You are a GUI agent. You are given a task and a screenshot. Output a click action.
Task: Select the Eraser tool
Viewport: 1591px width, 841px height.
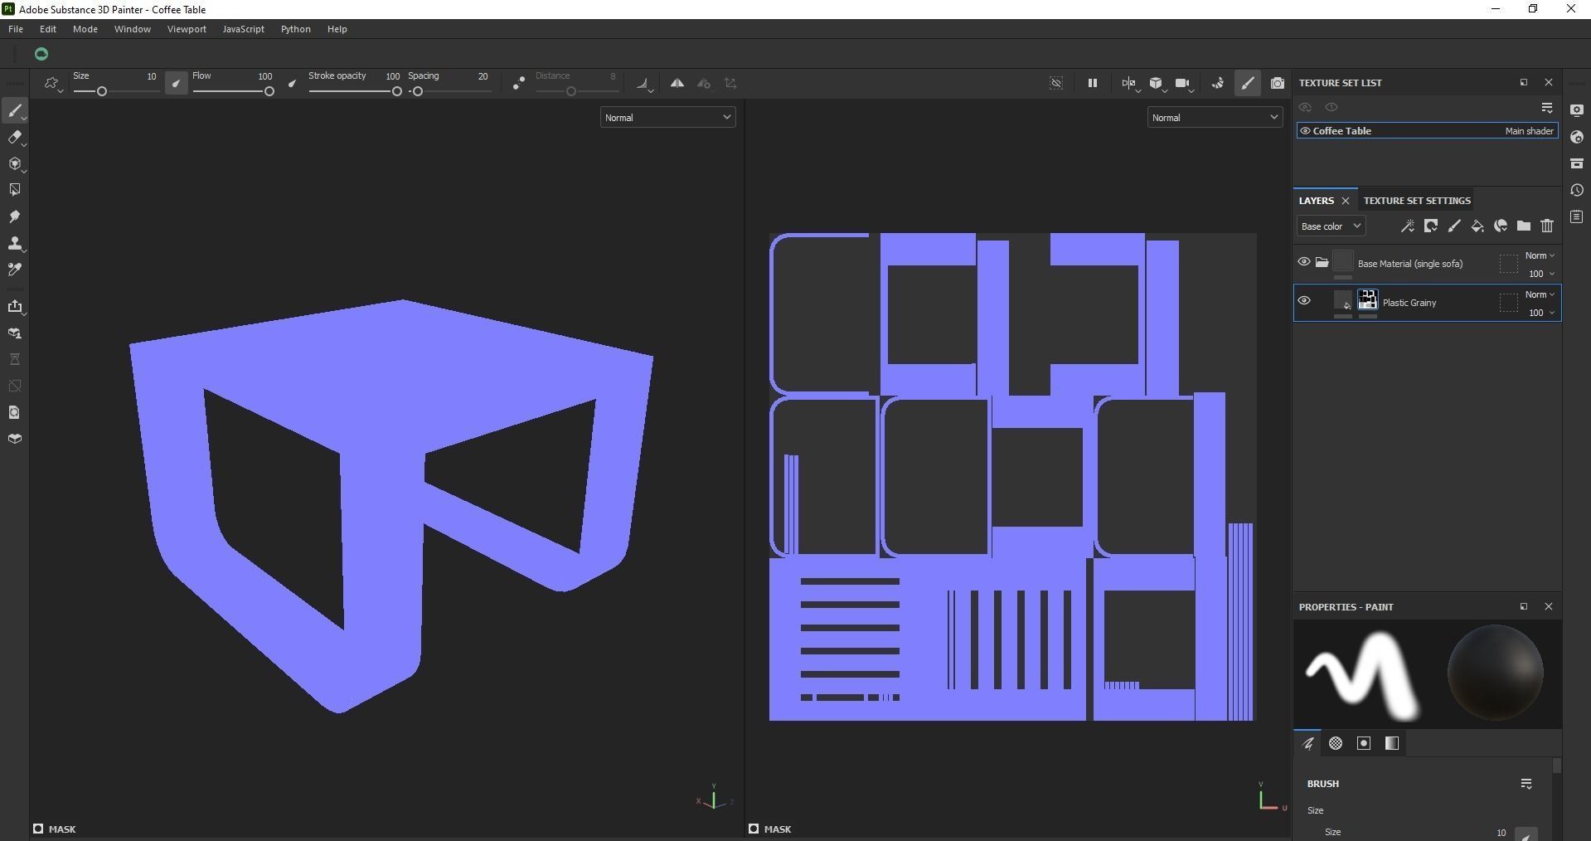pos(15,137)
